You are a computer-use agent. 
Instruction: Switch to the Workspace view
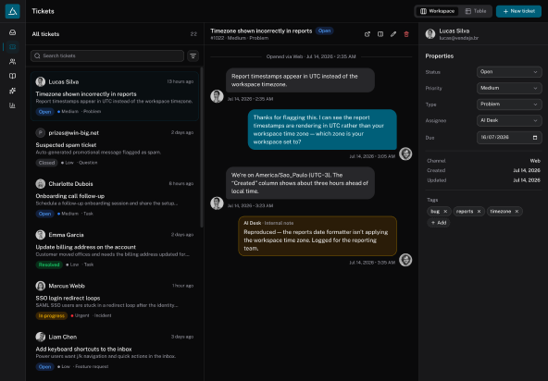tap(437, 11)
